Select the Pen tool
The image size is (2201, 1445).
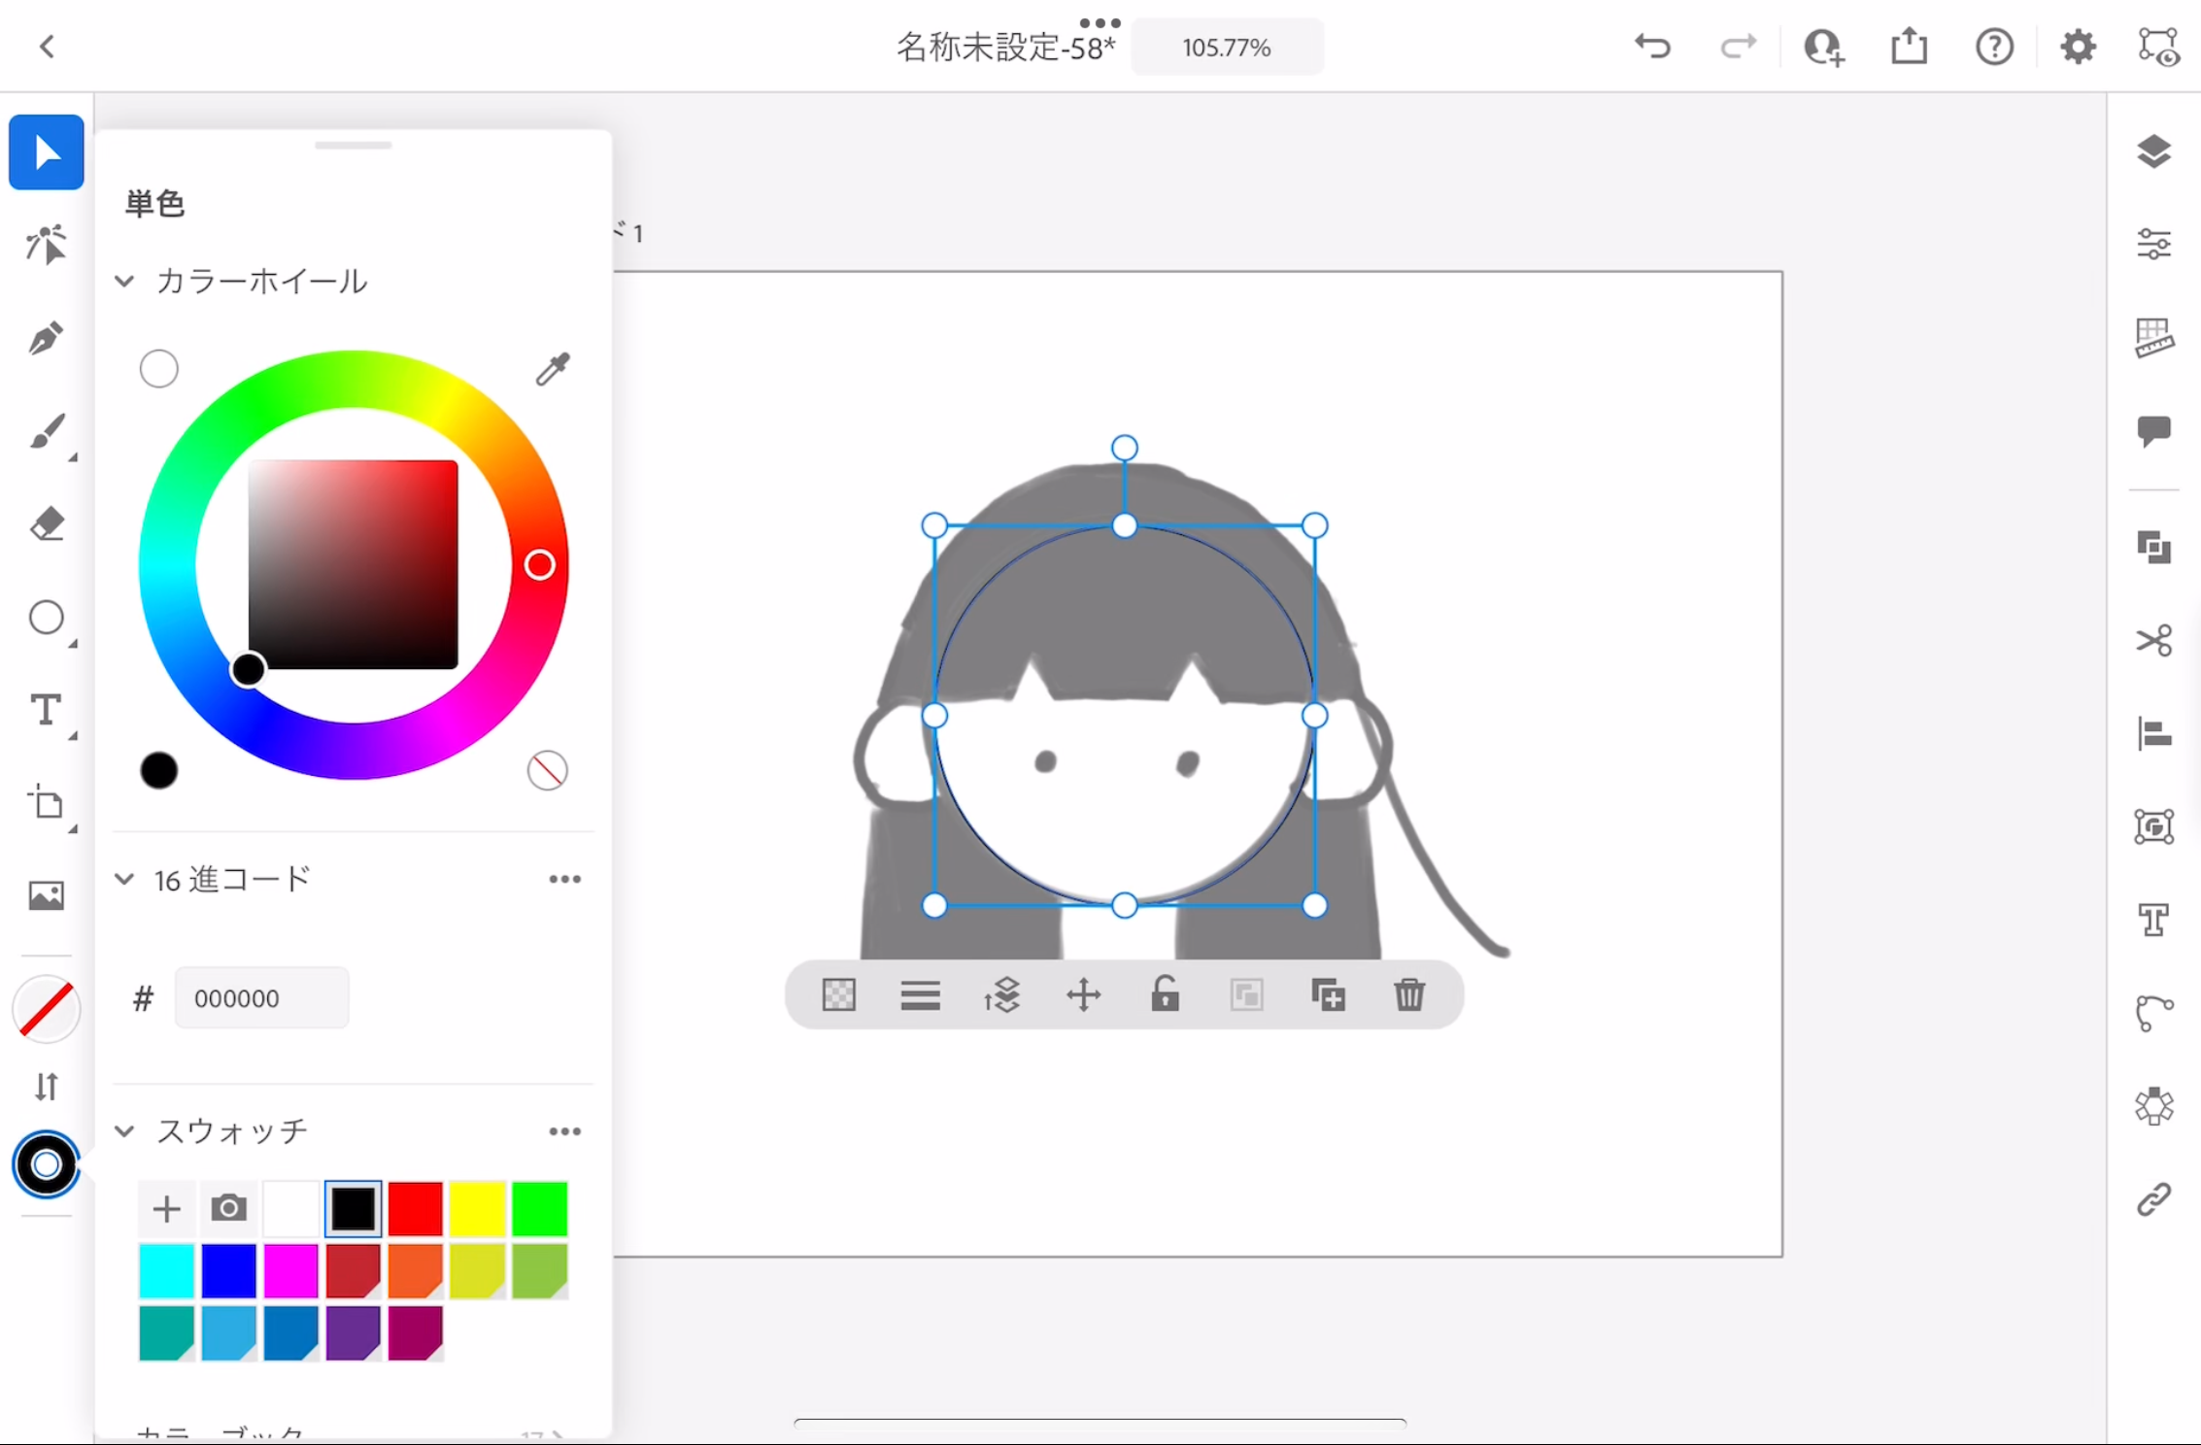(x=46, y=339)
